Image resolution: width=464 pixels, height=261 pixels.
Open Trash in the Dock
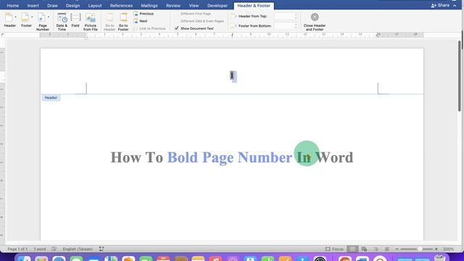pos(440,259)
